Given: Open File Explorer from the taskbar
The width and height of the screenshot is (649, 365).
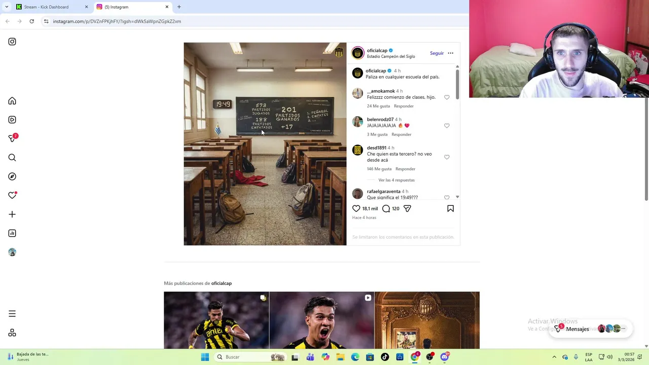Looking at the screenshot, I should click(340, 357).
